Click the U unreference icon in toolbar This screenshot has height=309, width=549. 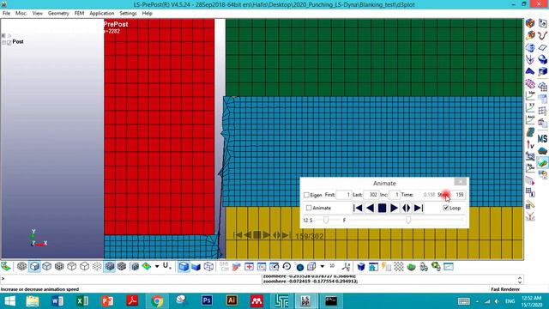click(x=167, y=266)
